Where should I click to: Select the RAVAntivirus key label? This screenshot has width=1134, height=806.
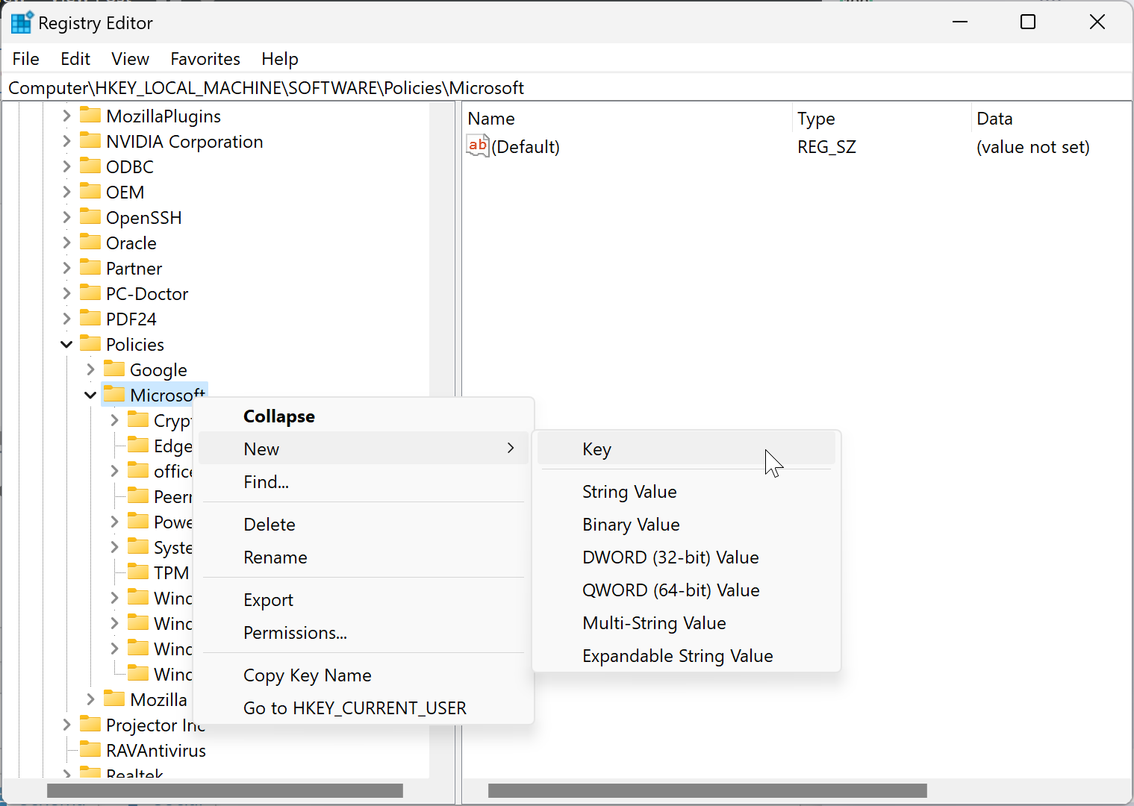pyautogui.click(x=156, y=750)
